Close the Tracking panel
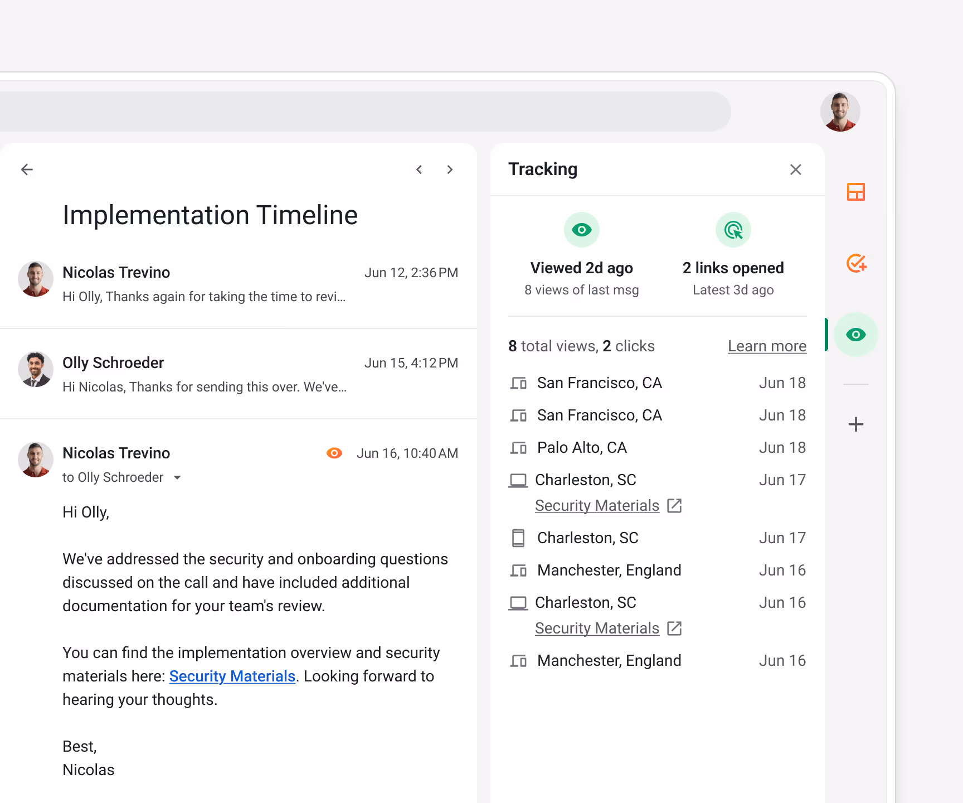Image resolution: width=963 pixels, height=803 pixels. tap(796, 170)
